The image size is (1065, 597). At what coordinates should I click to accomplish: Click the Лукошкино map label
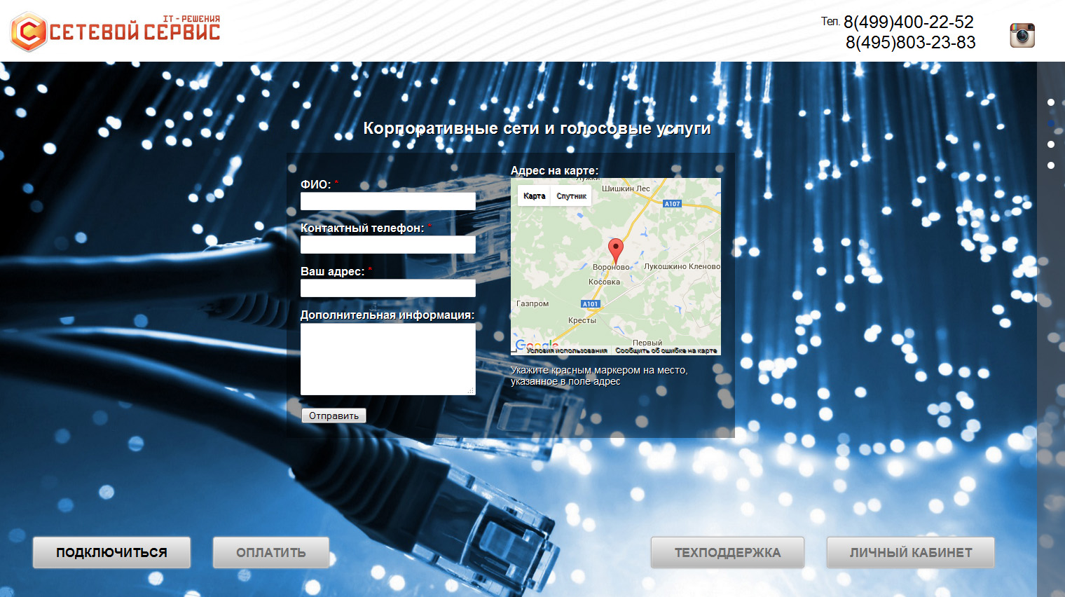pyautogui.click(x=665, y=266)
